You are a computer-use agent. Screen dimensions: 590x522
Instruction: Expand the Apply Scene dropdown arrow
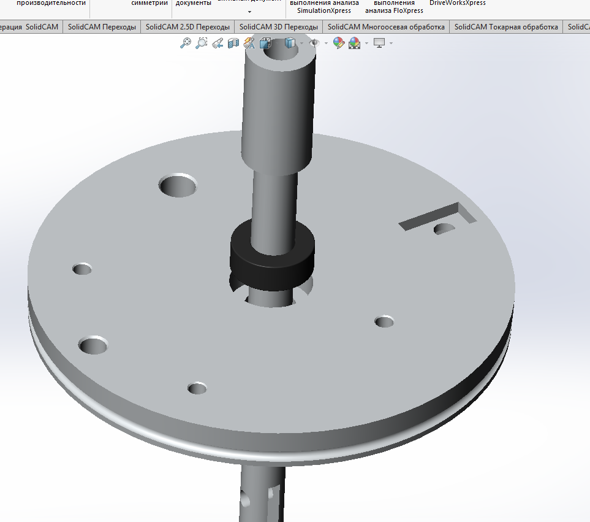click(366, 44)
